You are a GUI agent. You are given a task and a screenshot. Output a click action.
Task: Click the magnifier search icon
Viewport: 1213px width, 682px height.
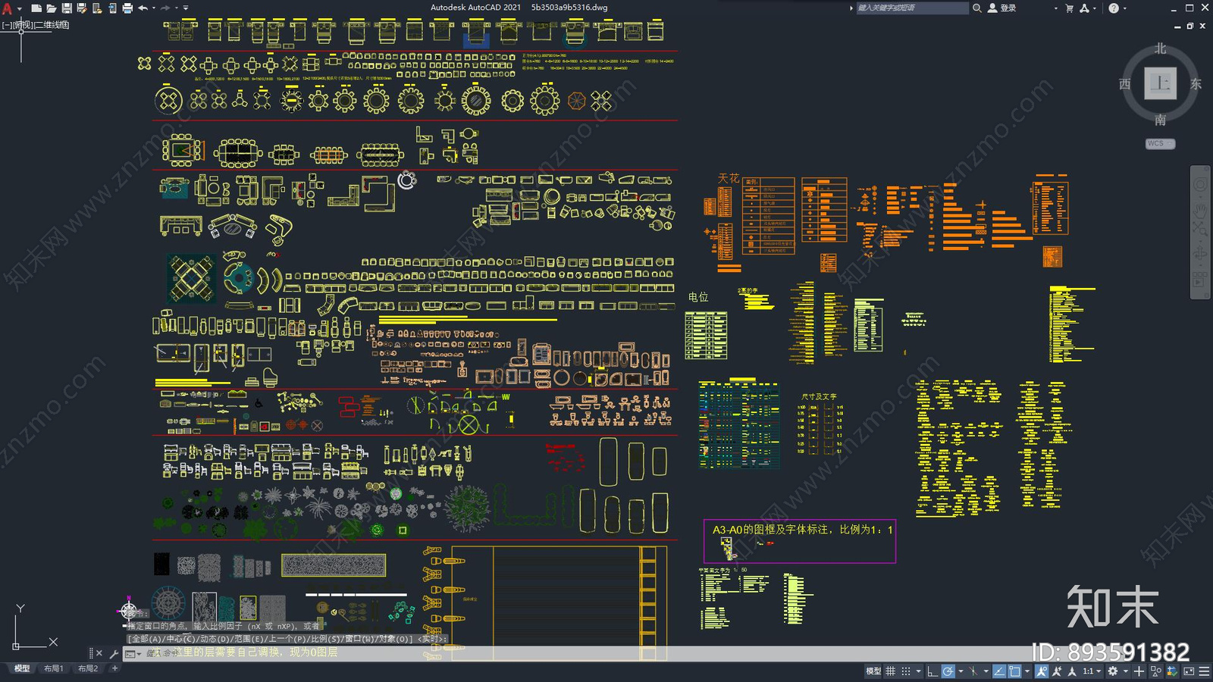pyautogui.click(x=977, y=8)
